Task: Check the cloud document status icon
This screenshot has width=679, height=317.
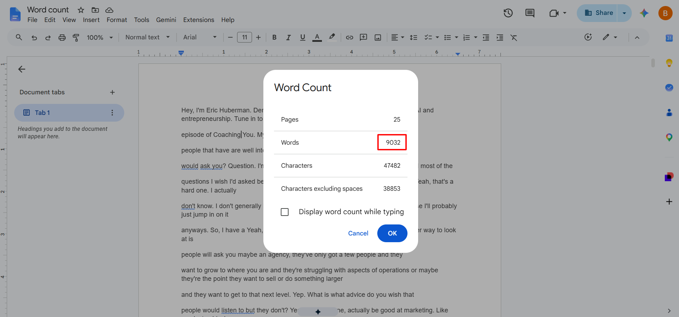Action: click(x=109, y=10)
